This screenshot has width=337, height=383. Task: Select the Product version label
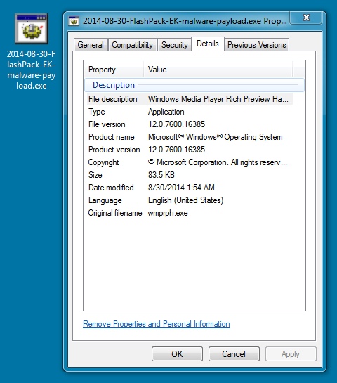114,150
